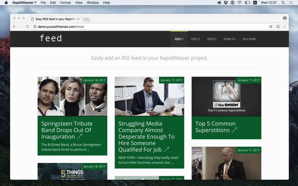Click the clock showing Wed 12:37
Viewport: 298px width, 186px height.
coord(269,2)
